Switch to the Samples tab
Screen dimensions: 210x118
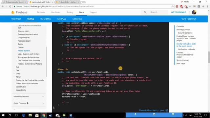click(x=62, y=19)
